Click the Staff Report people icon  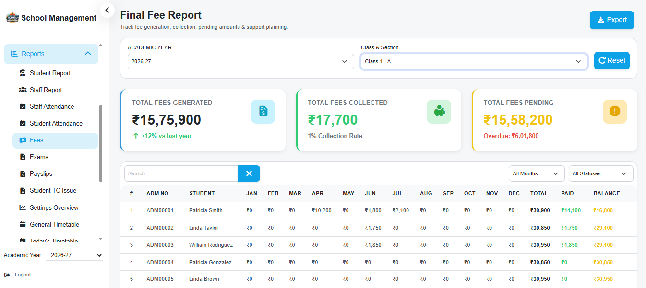coord(23,90)
